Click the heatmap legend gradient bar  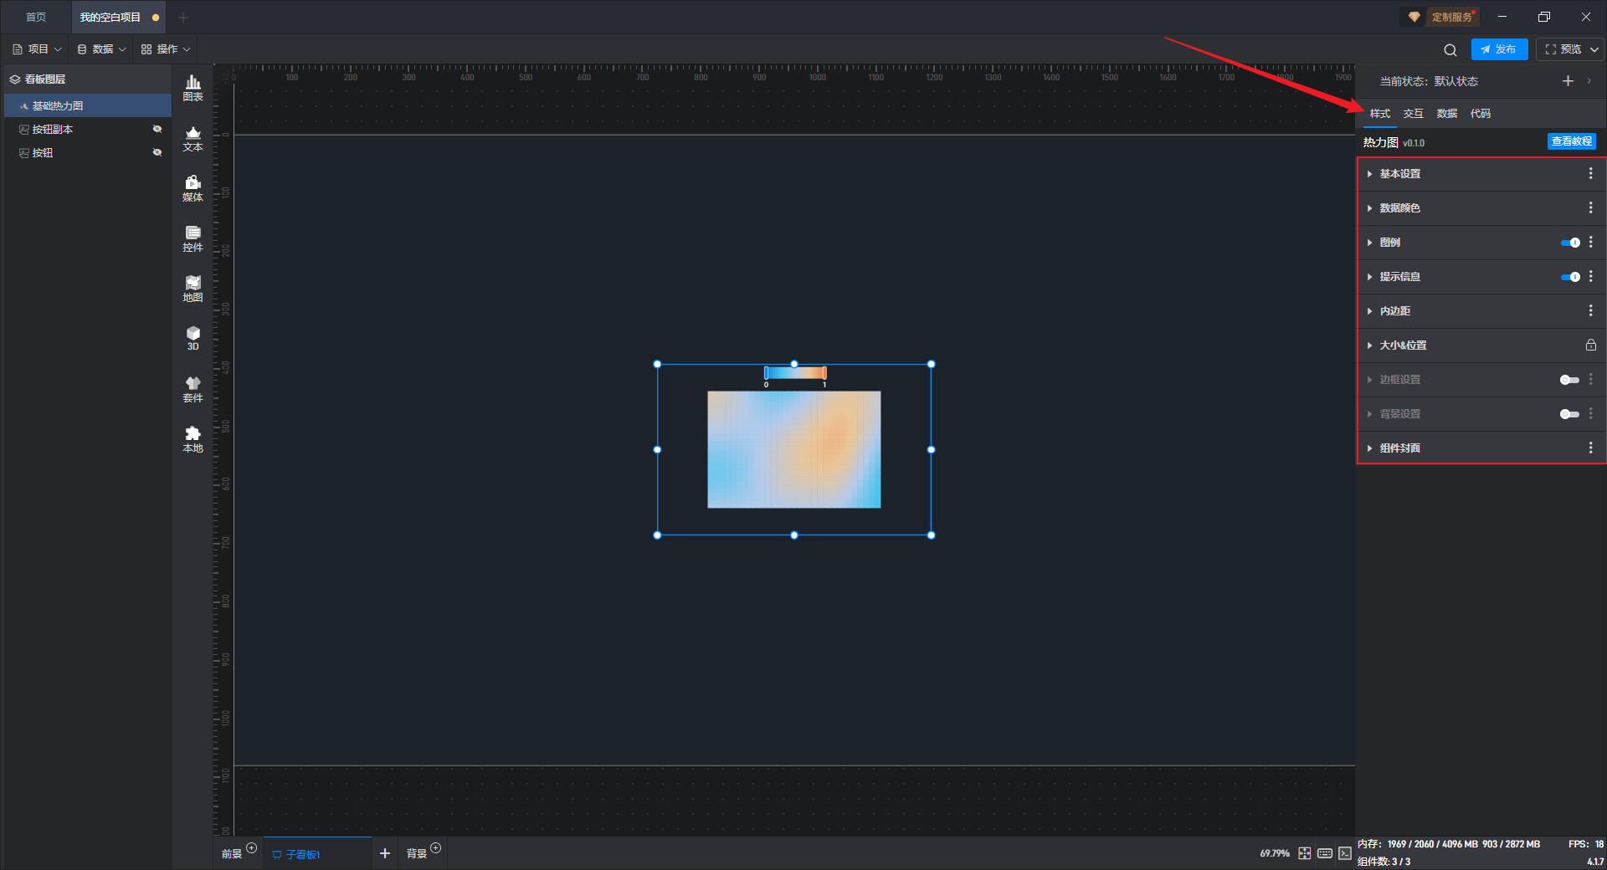pyautogui.click(x=795, y=373)
